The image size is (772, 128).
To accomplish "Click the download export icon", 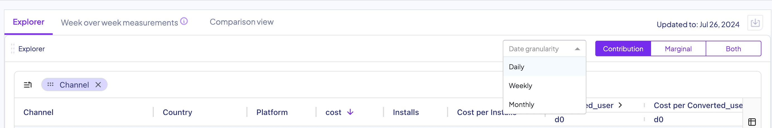I will tap(755, 23).
